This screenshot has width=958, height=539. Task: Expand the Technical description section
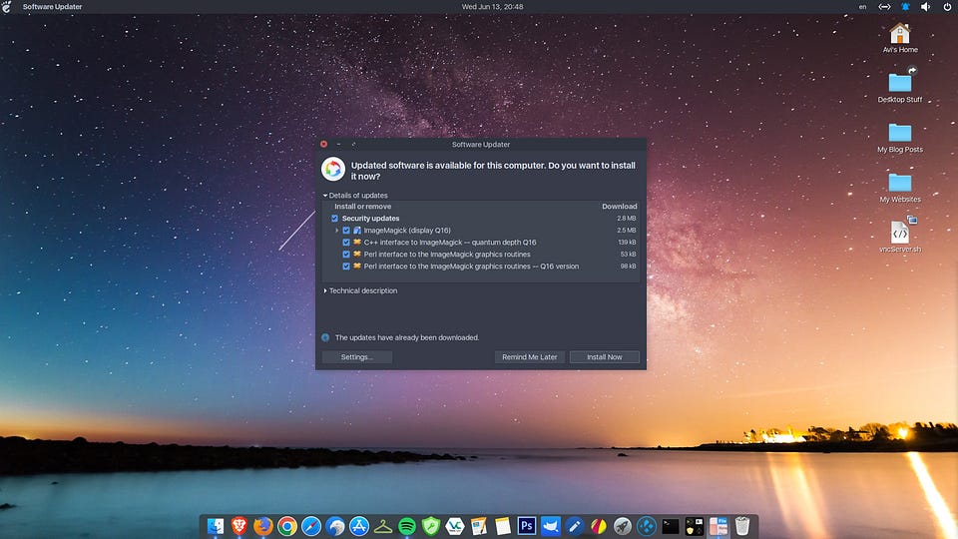[325, 291]
